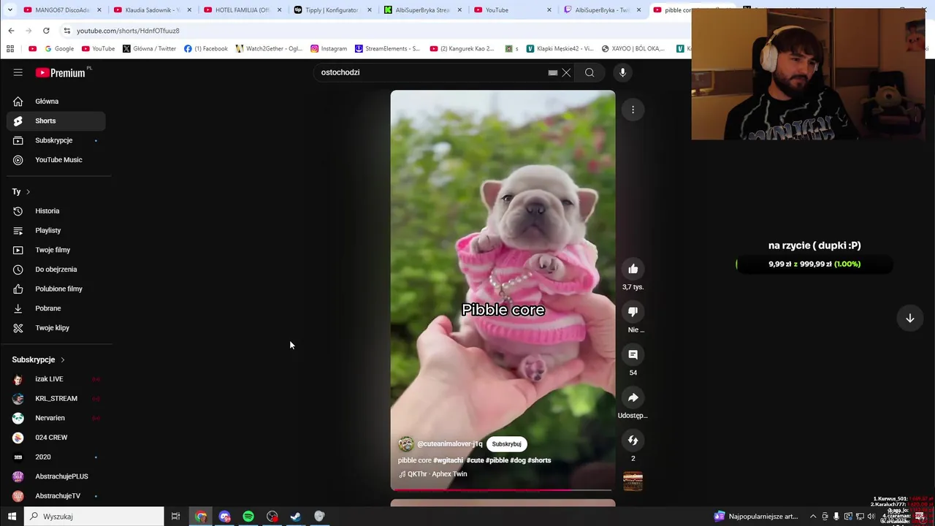The image size is (935, 526).
Task: Switch to the MANGO67 DiscoAde tab
Action: 62,10
